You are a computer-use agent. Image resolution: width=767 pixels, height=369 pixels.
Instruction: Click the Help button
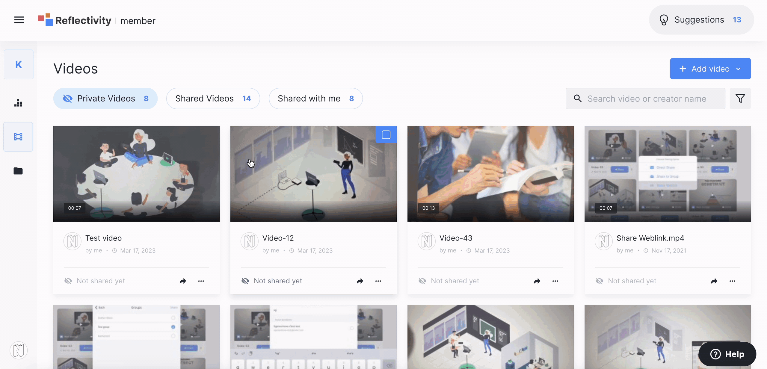click(x=727, y=354)
